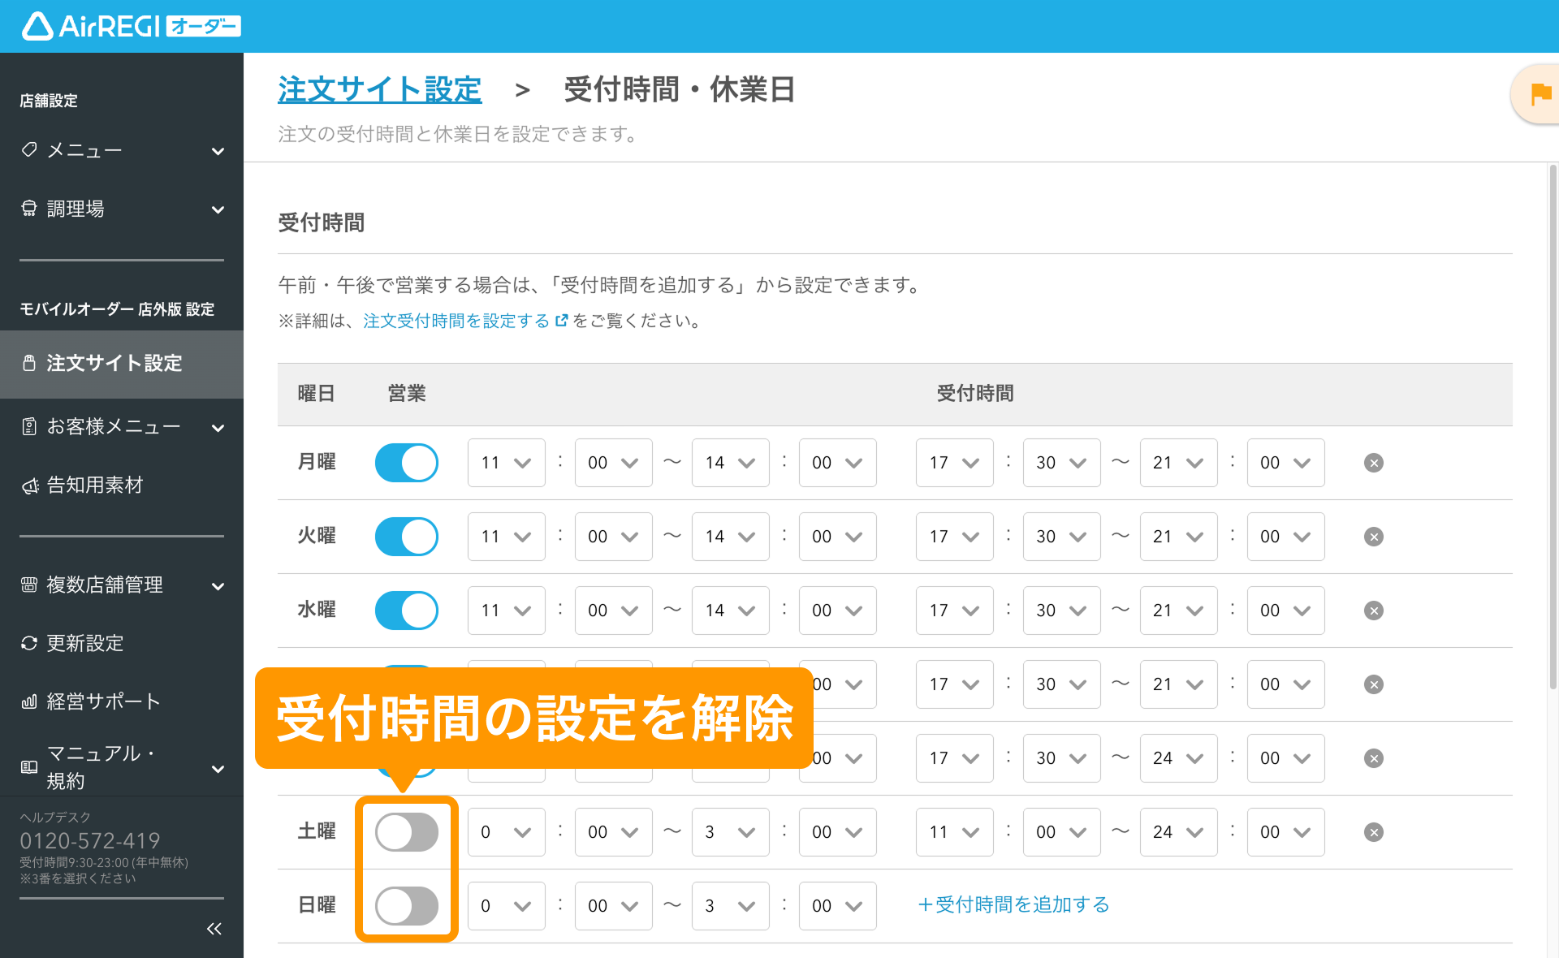The image size is (1559, 958).
Task: Open Monday first end hour dropdown showing 14
Action: coord(731,463)
